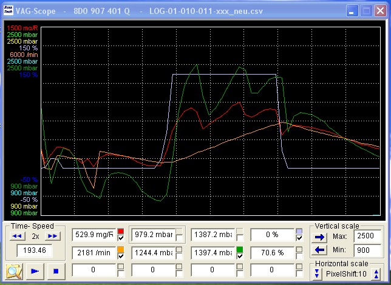Click the title "LOG-01-010-011-xxx_neu.csv"
The width and height of the screenshot is (391, 285).
(x=206, y=12)
